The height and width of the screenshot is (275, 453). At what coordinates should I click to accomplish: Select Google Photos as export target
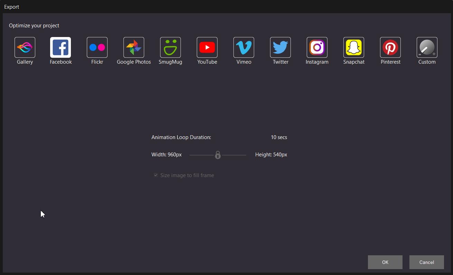pyautogui.click(x=134, y=47)
